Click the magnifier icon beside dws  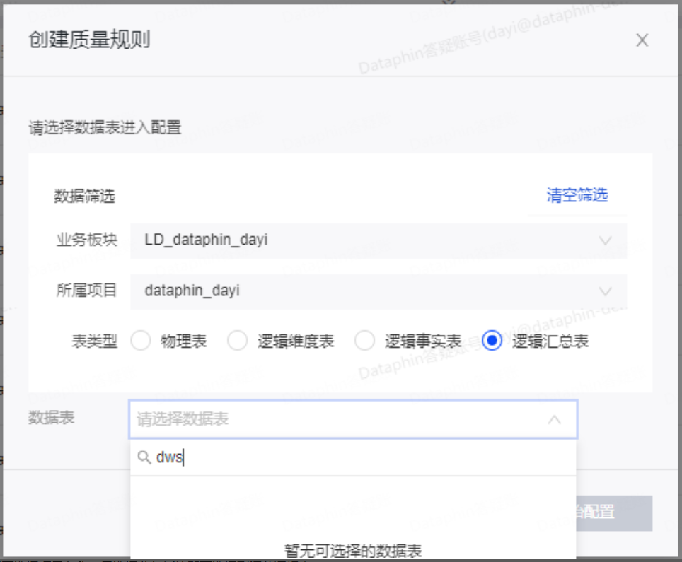pyautogui.click(x=144, y=458)
